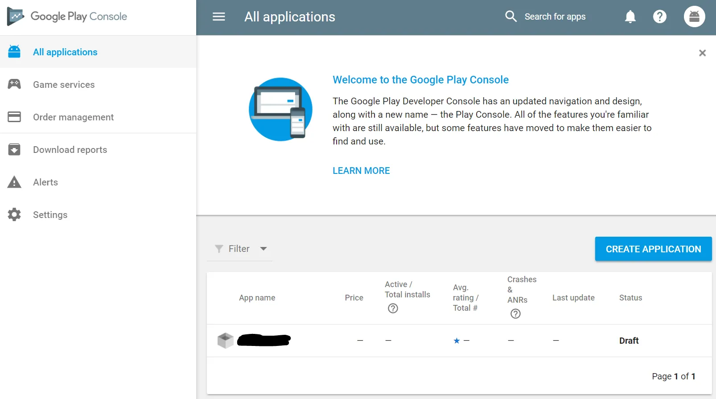Click the draft app's box icon

click(226, 341)
